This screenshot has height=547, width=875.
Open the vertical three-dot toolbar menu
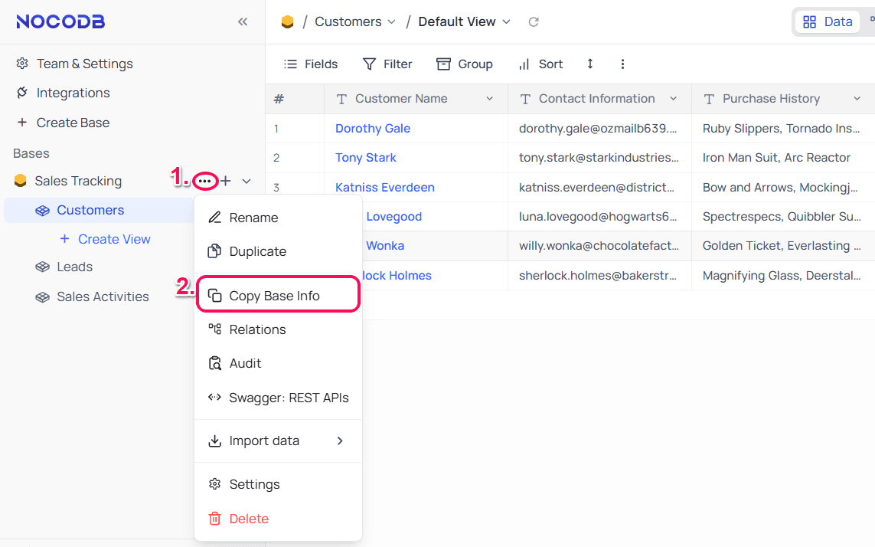click(x=622, y=64)
